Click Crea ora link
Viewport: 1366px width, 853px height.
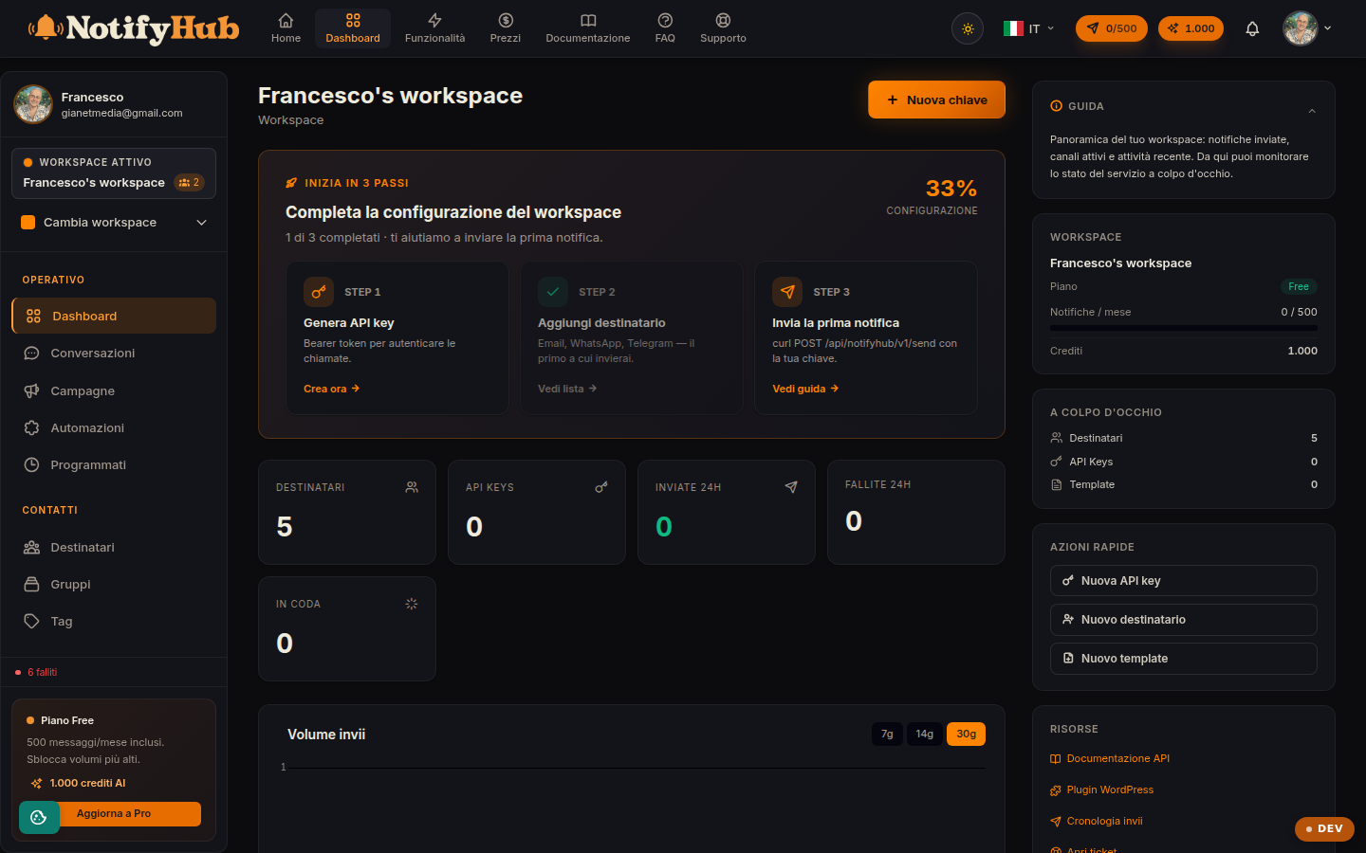pyautogui.click(x=331, y=389)
